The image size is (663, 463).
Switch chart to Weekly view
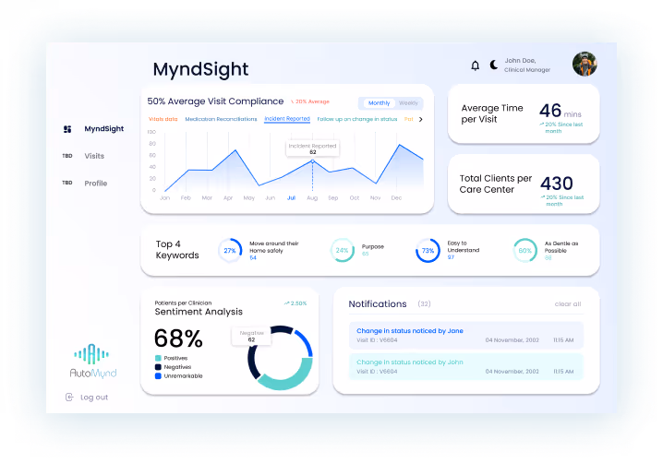pyautogui.click(x=408, y=103)
